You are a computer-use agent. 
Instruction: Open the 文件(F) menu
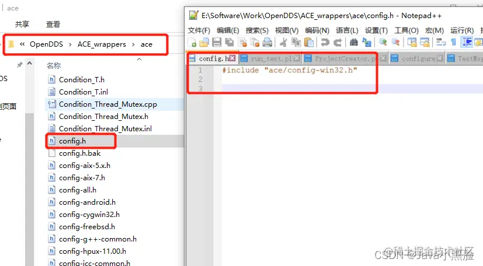click(199, 30)
